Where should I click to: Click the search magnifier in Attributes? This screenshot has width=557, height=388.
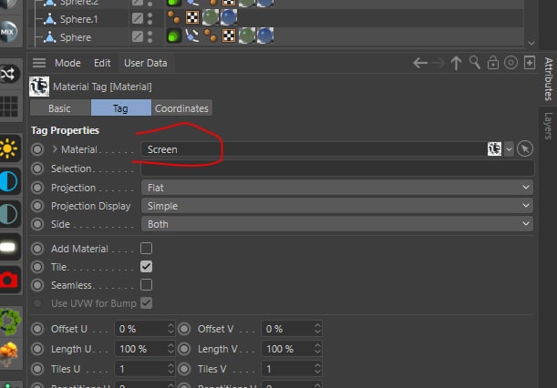(475, 63)
